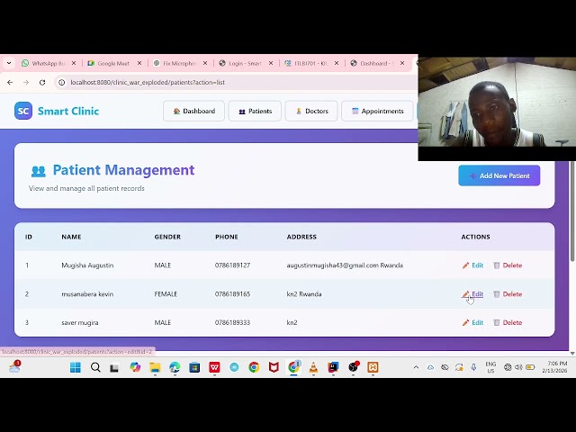Switch to the Google Meet tab
The width and height of the screenshot is (576, 432).
114,63
